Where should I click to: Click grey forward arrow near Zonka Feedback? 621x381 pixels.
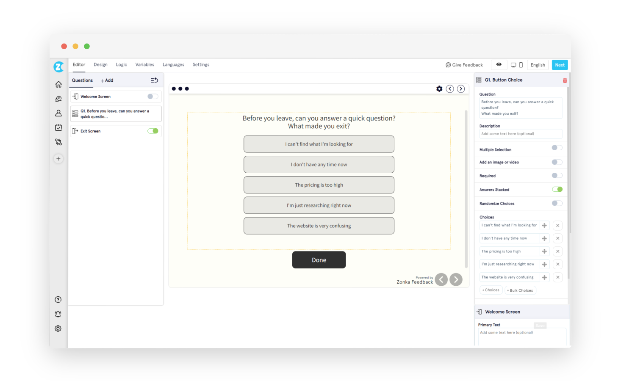pos(456,279)
